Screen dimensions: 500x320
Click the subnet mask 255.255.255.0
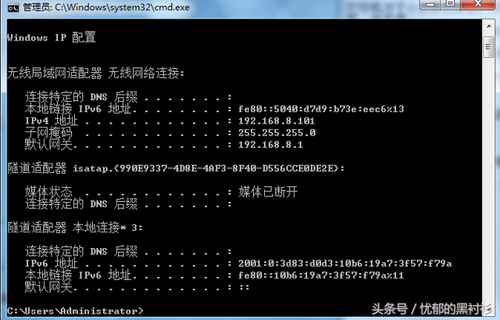[x=277, y=133]
